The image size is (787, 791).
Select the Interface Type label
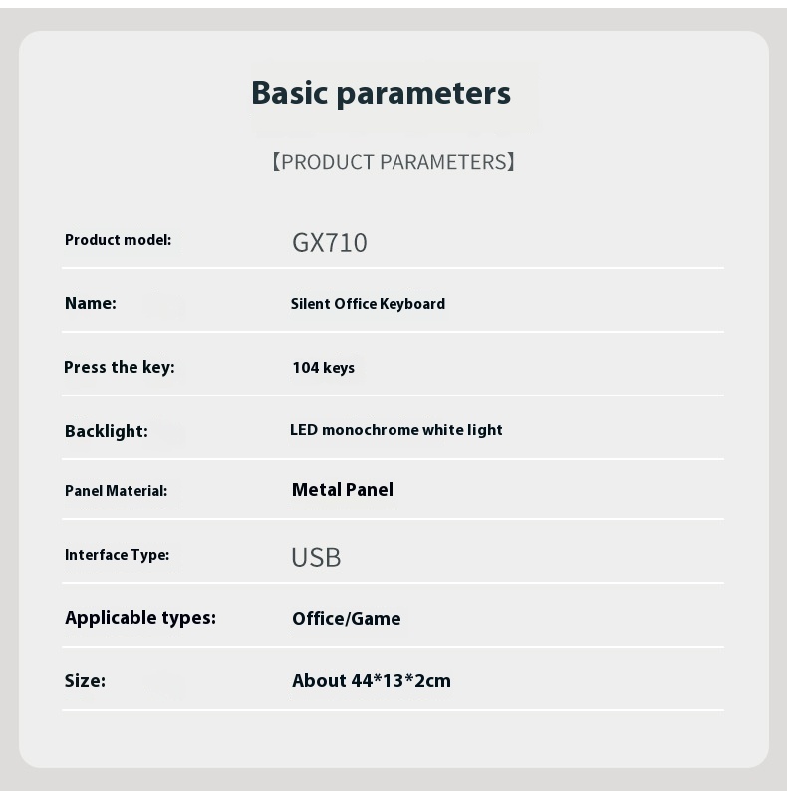pos(117,555)
